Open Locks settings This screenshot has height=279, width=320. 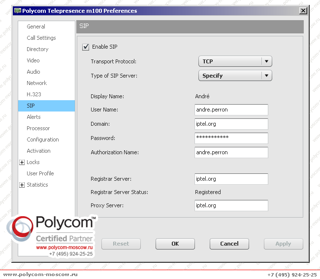33,162
